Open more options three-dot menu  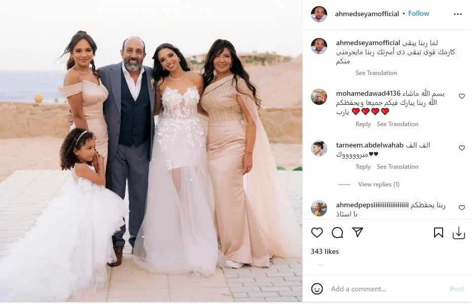point(457,14)
